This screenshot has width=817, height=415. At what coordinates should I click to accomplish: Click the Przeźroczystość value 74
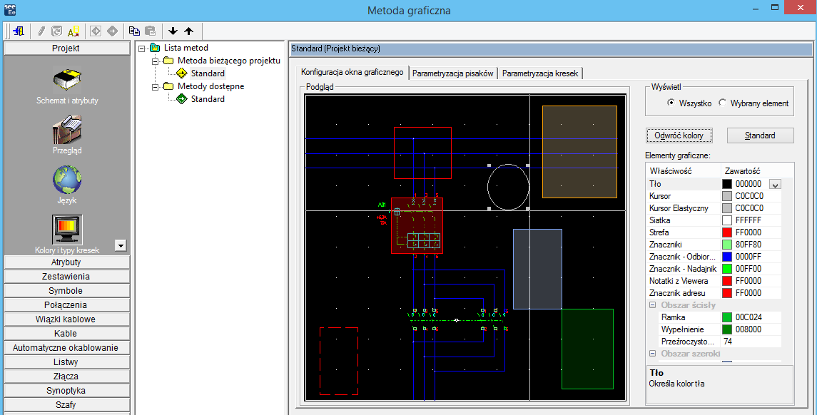[728, 342]
